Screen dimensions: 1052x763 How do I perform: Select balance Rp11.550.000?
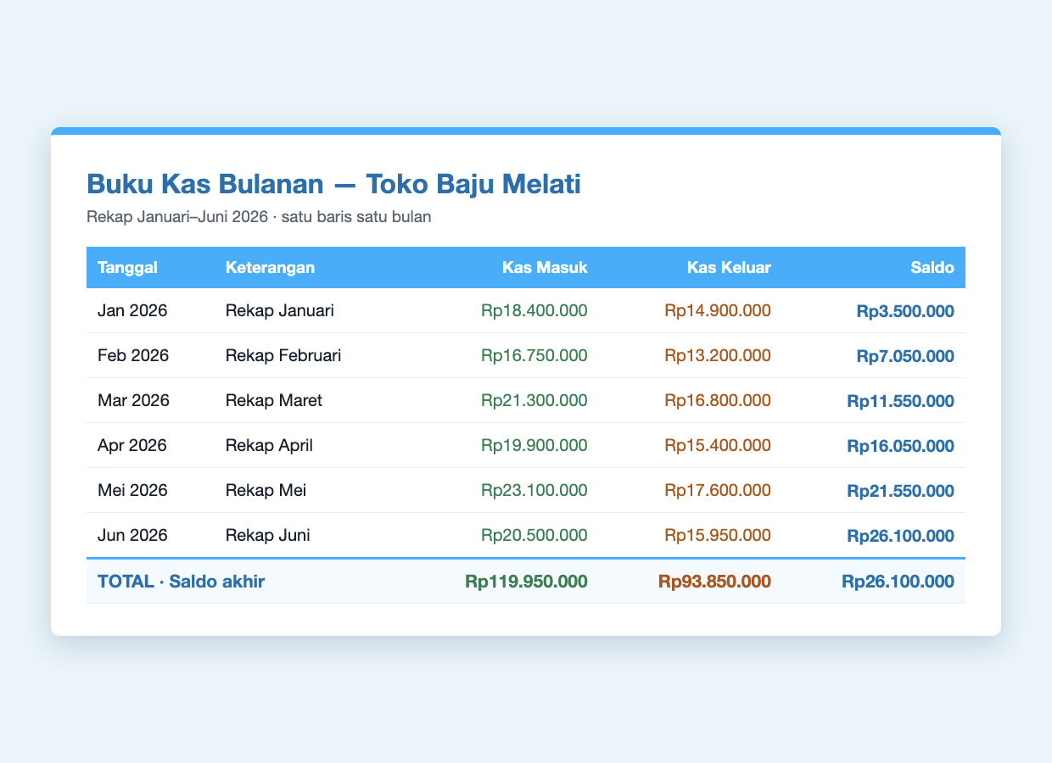click(x=901, y=401)
